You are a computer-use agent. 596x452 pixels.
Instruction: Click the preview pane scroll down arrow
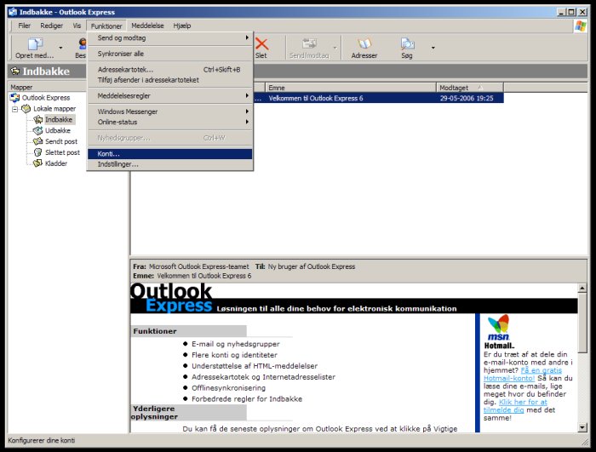tap(582, 426)
